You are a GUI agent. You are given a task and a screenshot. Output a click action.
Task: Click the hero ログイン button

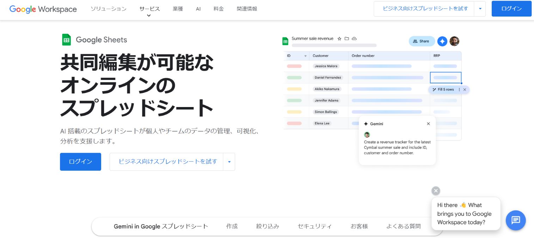[80, 162]
